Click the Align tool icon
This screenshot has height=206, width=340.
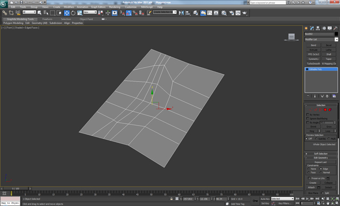point(188,13)
